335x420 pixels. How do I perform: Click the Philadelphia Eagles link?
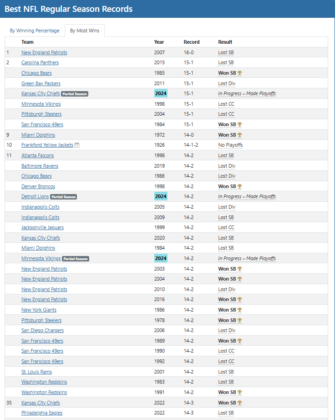[x=42, y=413]
